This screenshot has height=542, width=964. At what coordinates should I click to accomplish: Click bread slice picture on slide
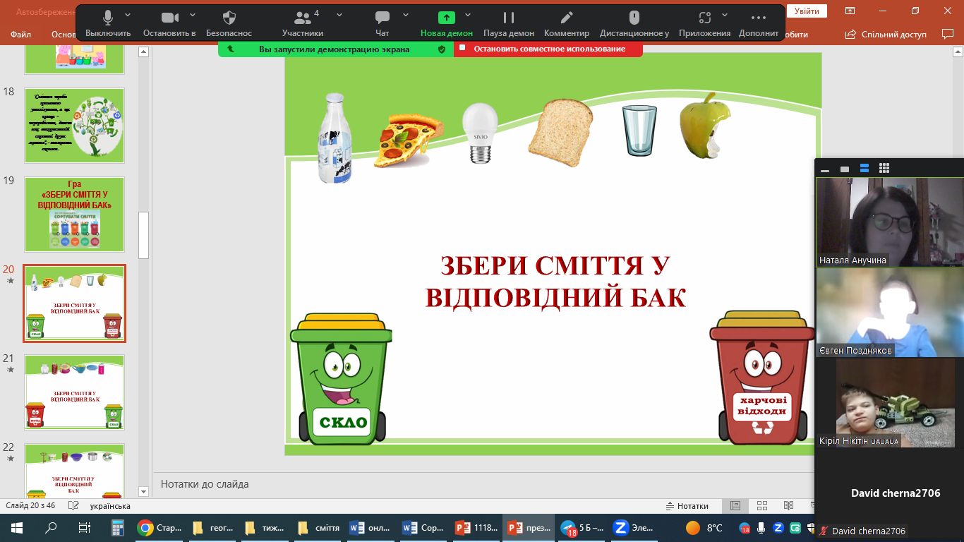pos(561,132)
